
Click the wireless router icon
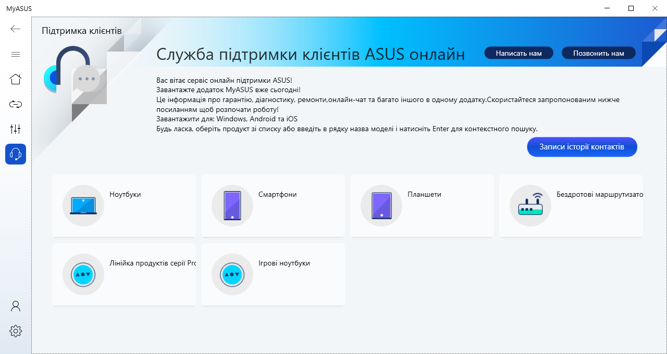tap(530, 206)
